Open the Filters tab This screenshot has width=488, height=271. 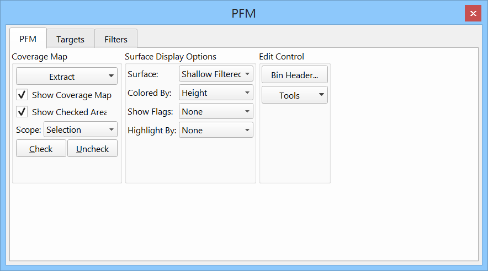pos(116,39)
